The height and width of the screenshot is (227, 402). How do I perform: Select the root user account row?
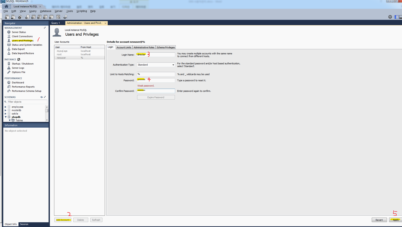(79, 54)
